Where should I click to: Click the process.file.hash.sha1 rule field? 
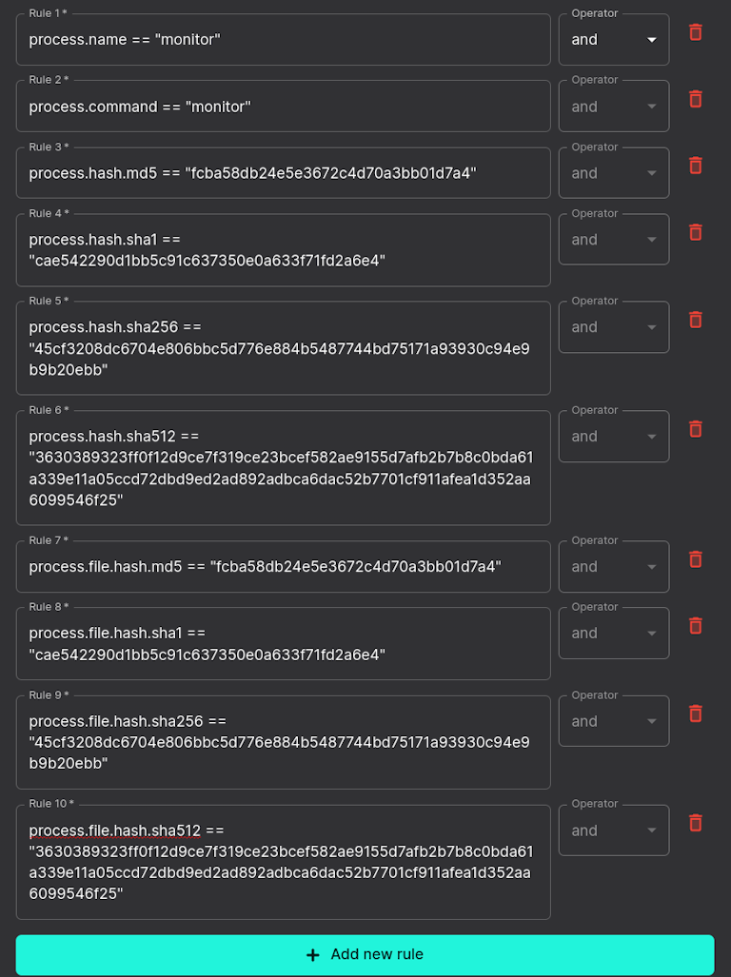282,643
